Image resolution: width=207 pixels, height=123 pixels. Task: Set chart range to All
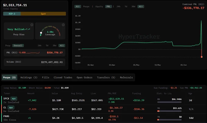click(x=141, y=6)
